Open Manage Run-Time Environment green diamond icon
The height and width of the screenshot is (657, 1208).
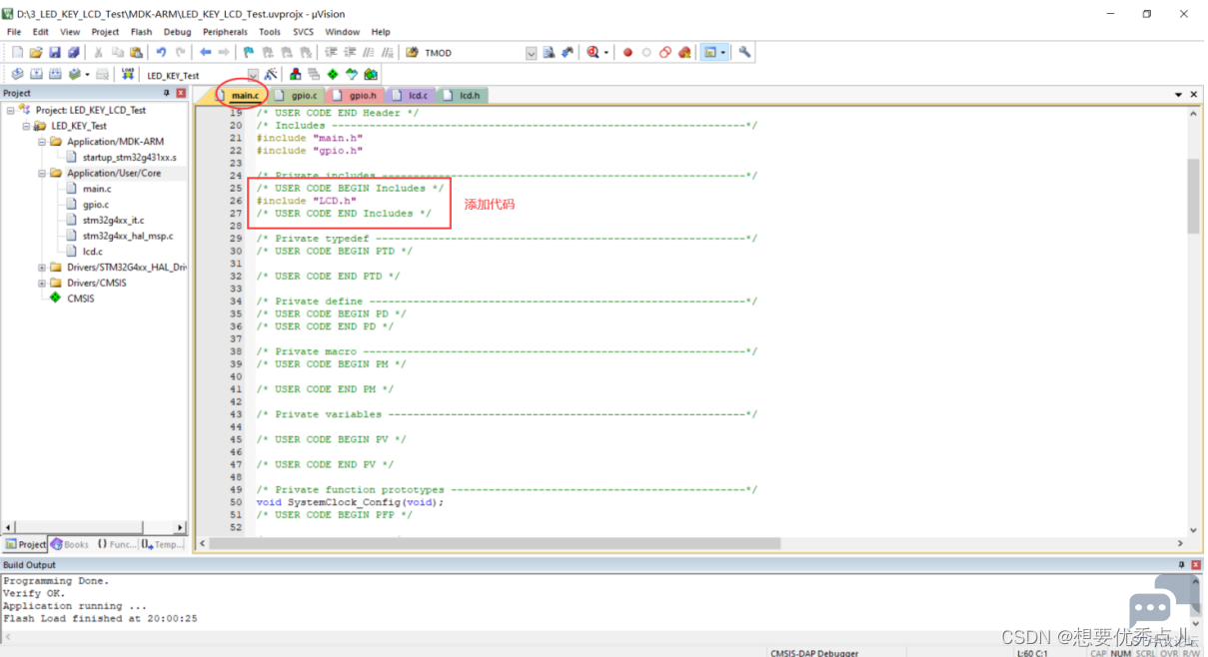333,74
